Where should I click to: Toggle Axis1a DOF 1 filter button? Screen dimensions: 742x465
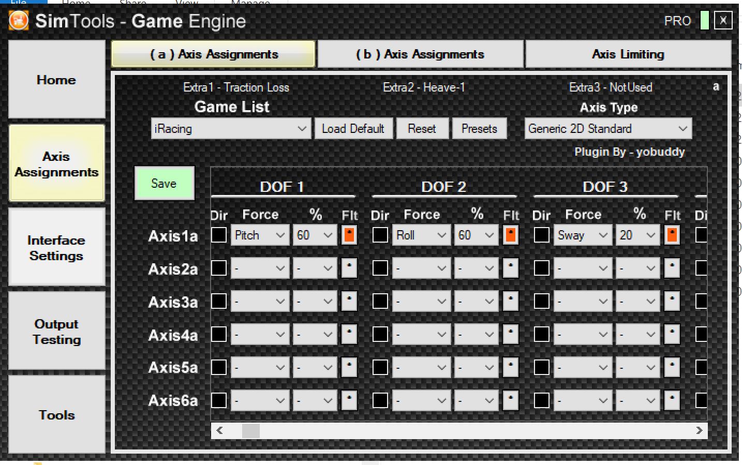(349, 235)
